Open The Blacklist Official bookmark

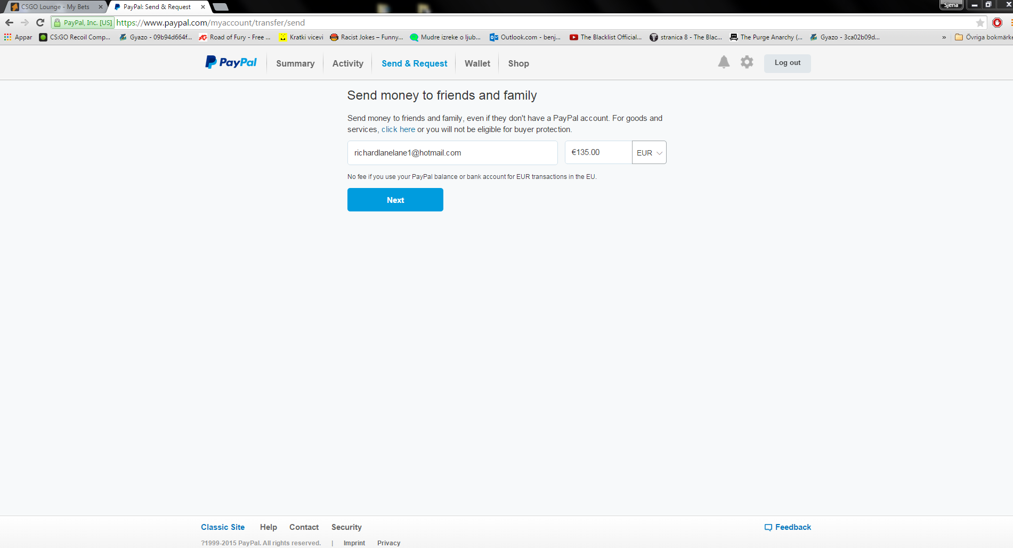tap(606, 37)
